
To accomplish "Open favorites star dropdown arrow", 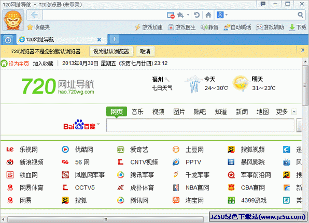I will tap(188, 15).
